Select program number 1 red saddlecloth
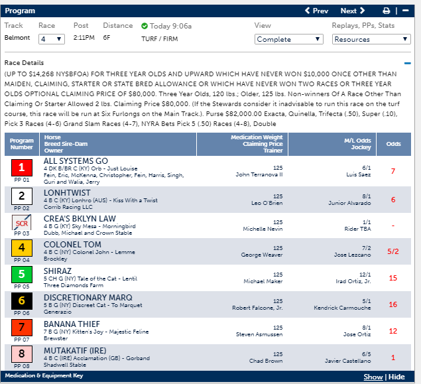 pos(21,168)
